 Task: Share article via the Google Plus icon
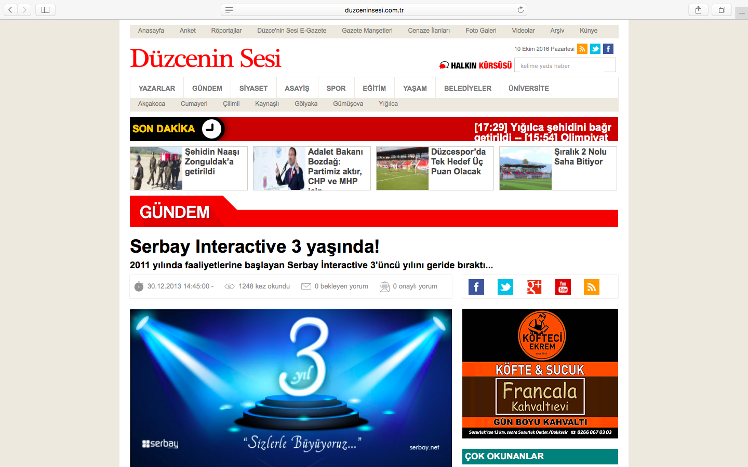534,287
